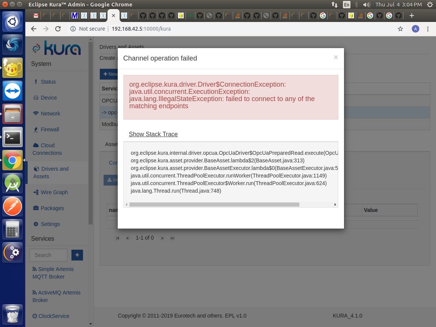Open Simple Artemis MQTT Broker service
This screenshot has width=436, height=327.
click(53, 273)
